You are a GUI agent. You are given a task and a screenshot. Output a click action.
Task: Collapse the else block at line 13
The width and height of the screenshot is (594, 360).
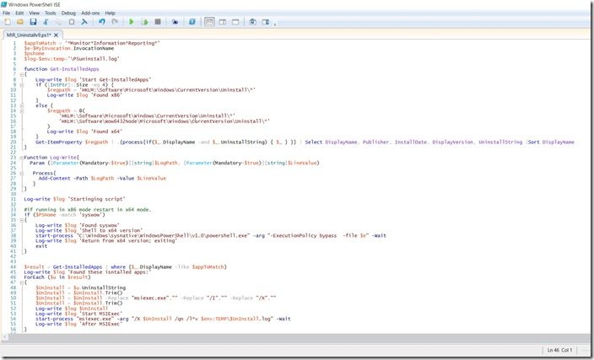[x=22, y=105]
